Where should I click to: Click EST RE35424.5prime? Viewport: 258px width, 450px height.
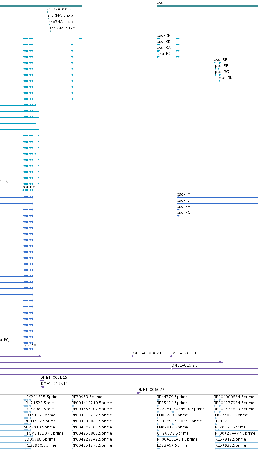point(172,403)
